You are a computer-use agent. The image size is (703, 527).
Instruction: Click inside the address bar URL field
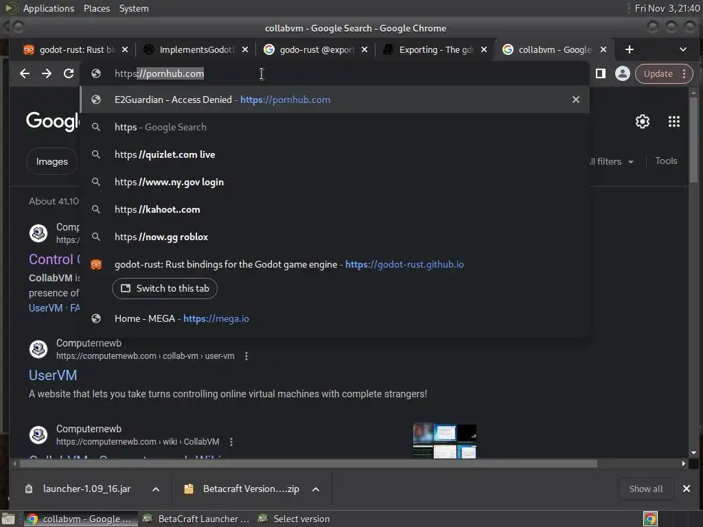pos(334,73)
